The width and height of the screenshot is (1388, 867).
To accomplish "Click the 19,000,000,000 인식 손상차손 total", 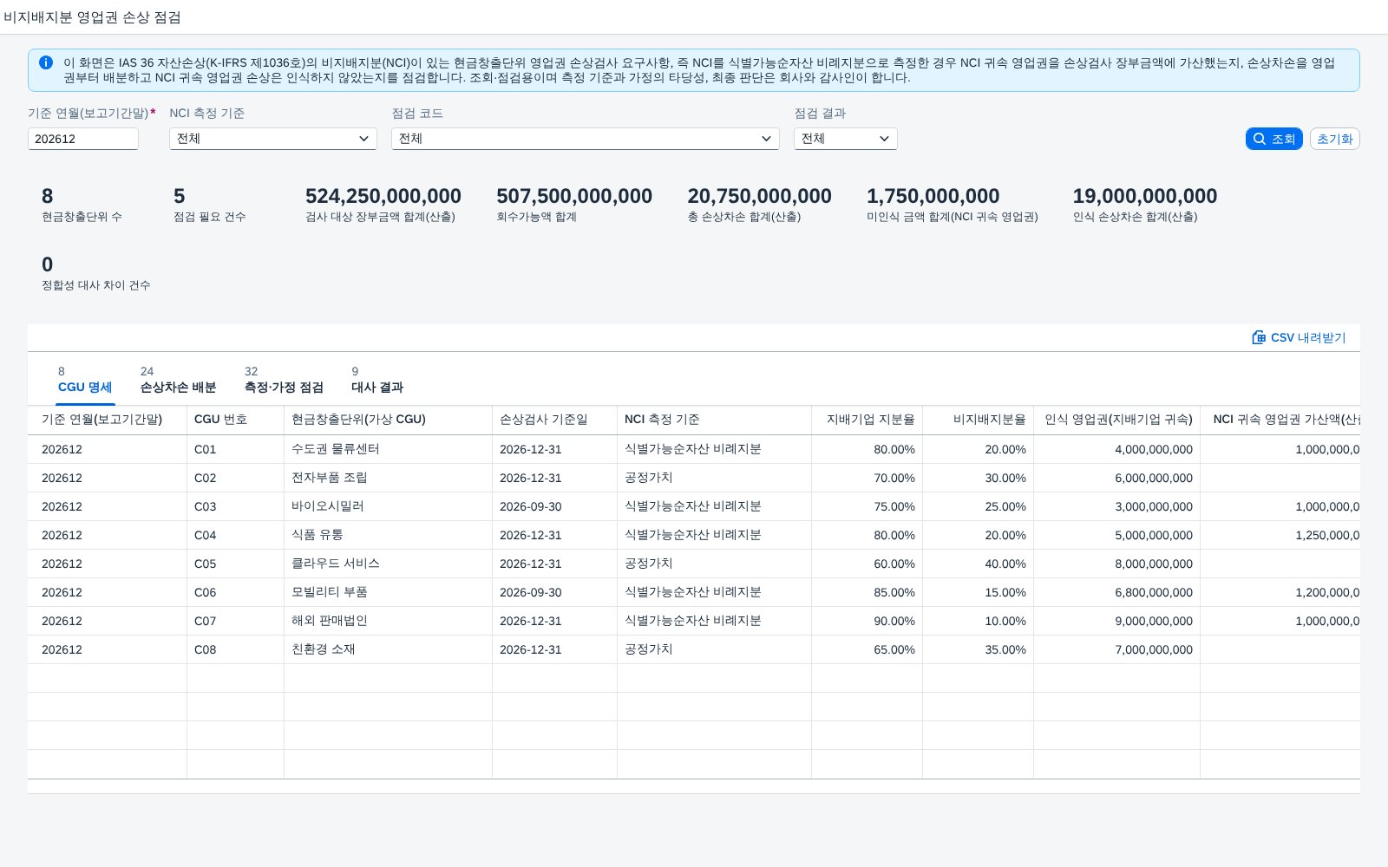I will pos(1145,196).
